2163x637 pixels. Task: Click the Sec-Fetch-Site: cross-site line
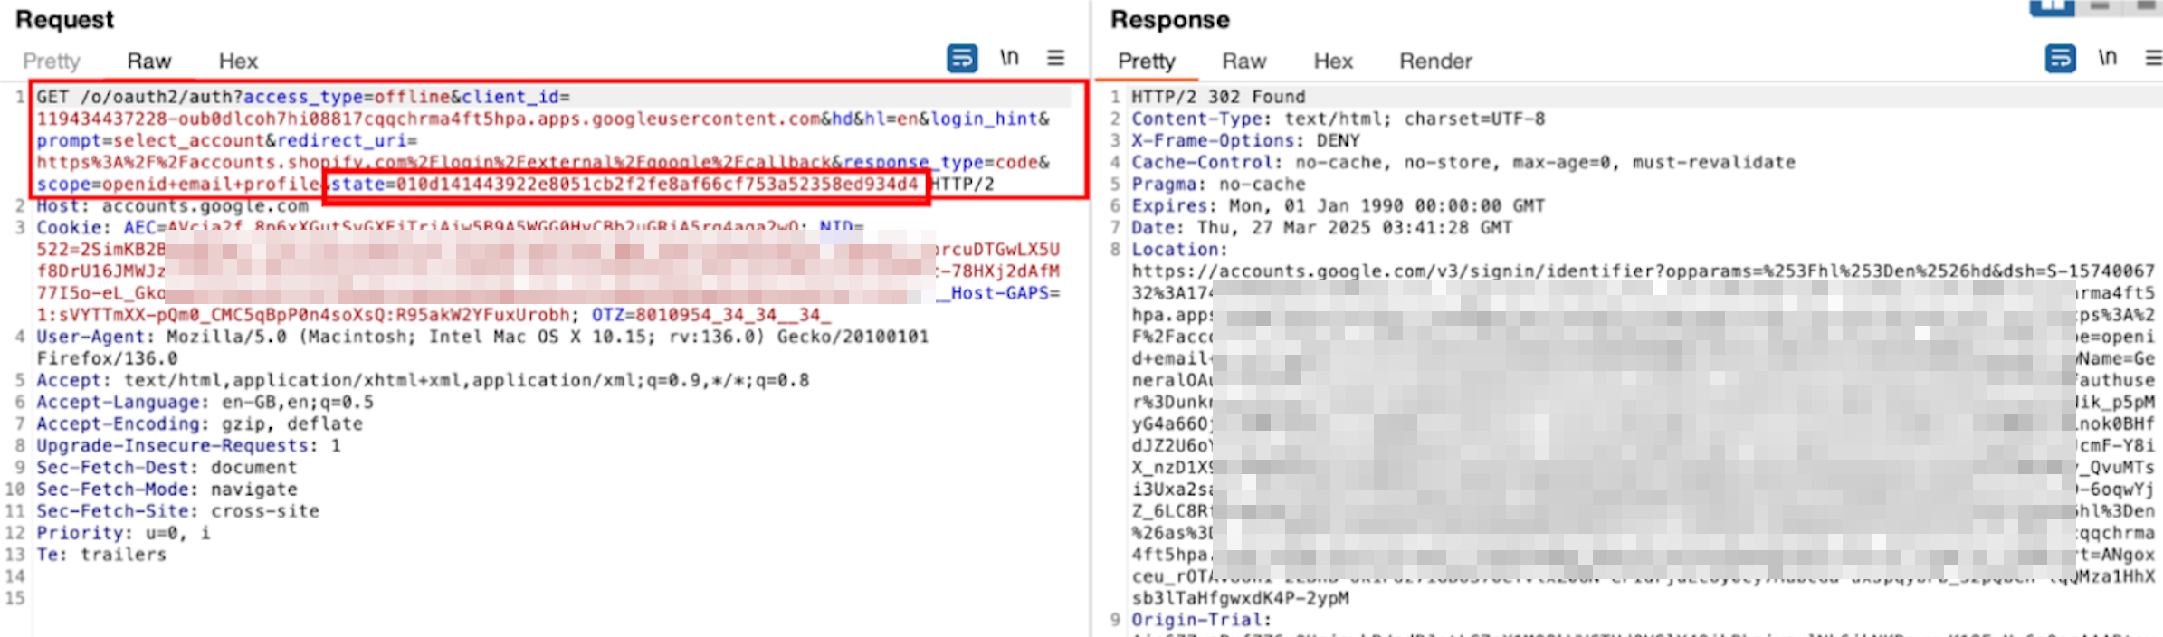(177, 511)
